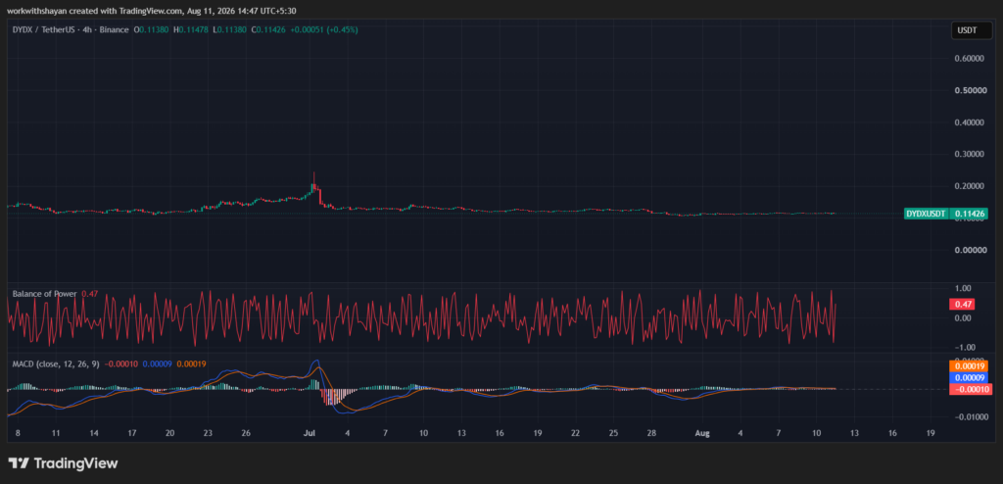The width and height of the screenshot is (1003, 484).
Task: Click the blue 0.00009 axis badge
Action: coord(969,378)
